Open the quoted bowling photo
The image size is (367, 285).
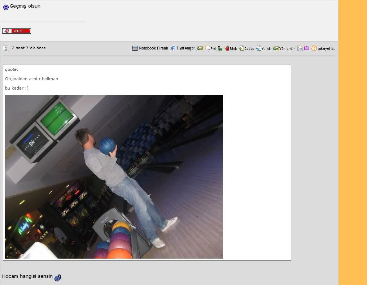114,177
